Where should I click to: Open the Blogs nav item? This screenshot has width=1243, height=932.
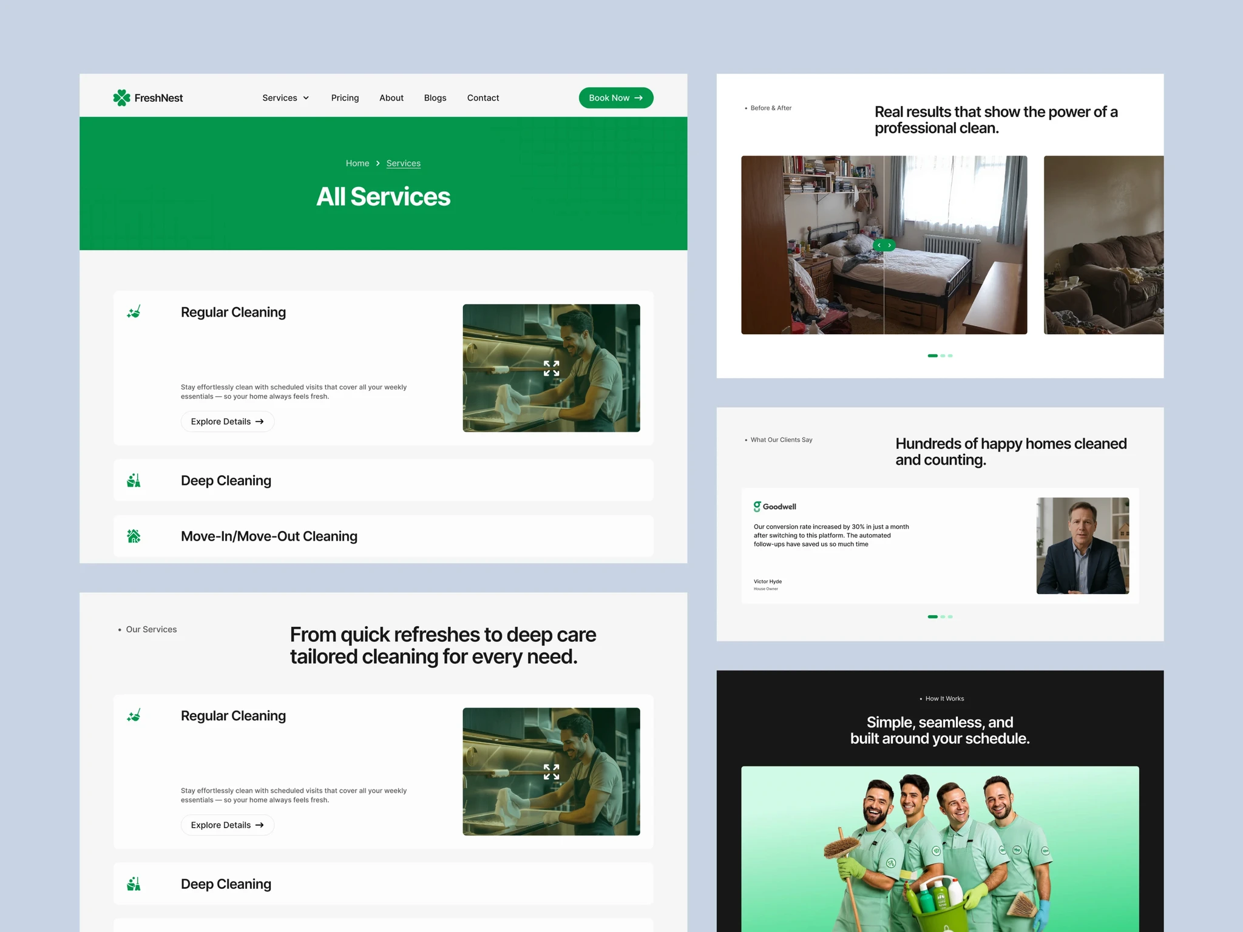click(435, 98)
